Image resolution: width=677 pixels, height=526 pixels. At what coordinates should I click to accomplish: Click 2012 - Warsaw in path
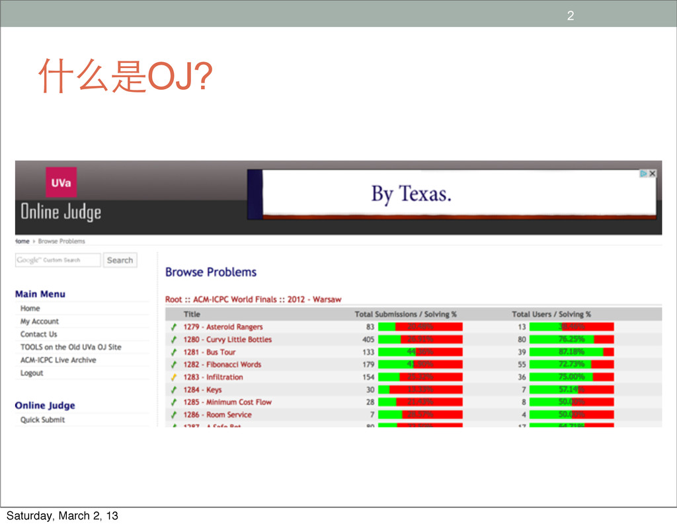click(314, 299)
